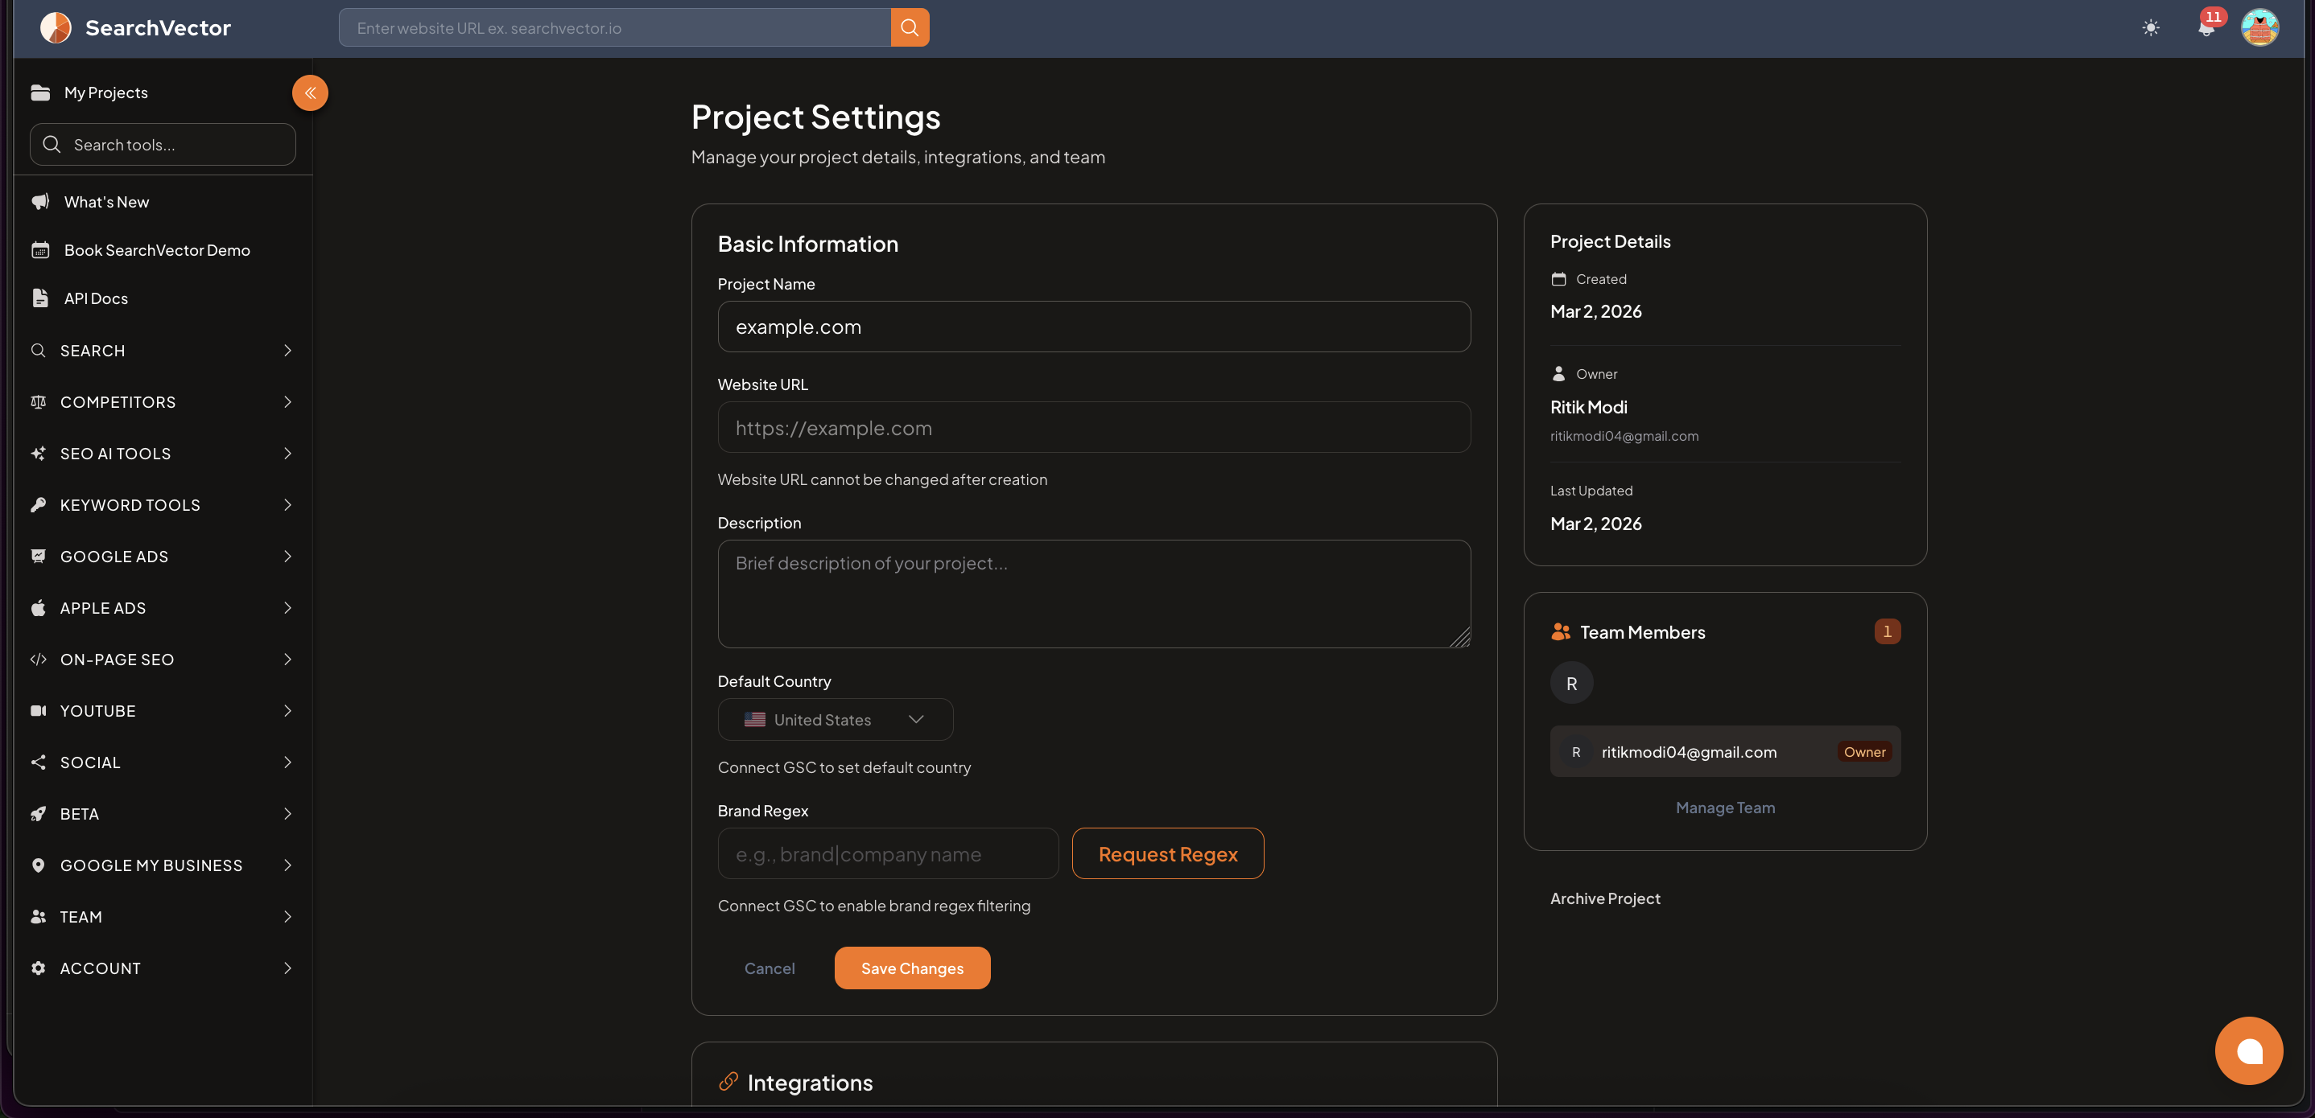Focus the Description text area

coord(1094,594)
